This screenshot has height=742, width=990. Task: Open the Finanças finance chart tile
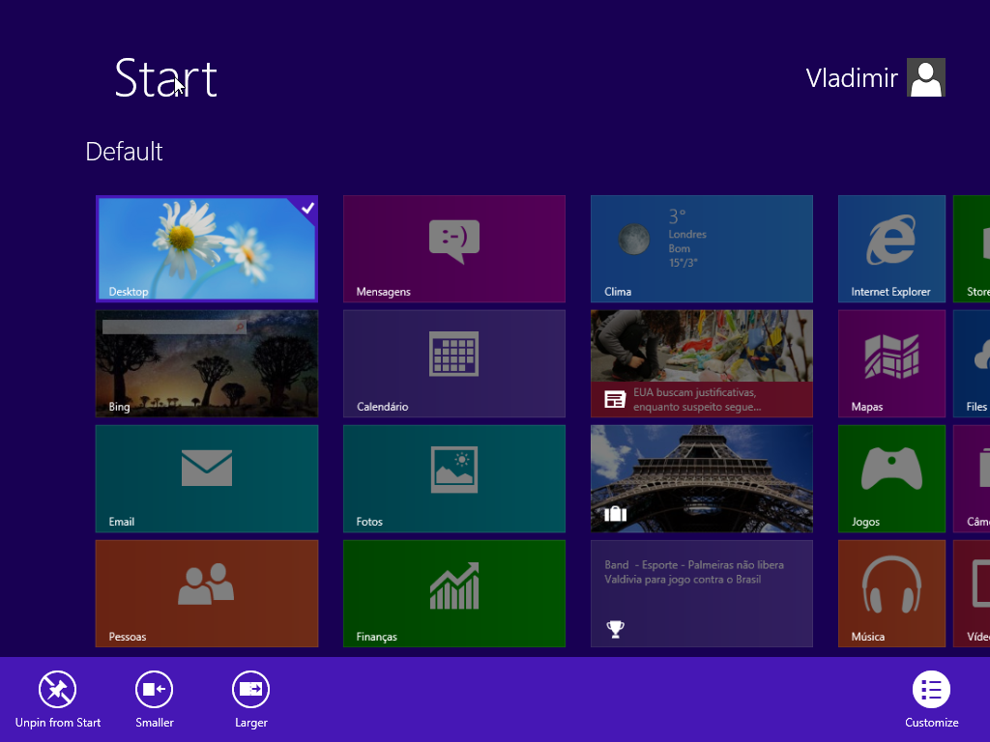[x=454, y=594]
